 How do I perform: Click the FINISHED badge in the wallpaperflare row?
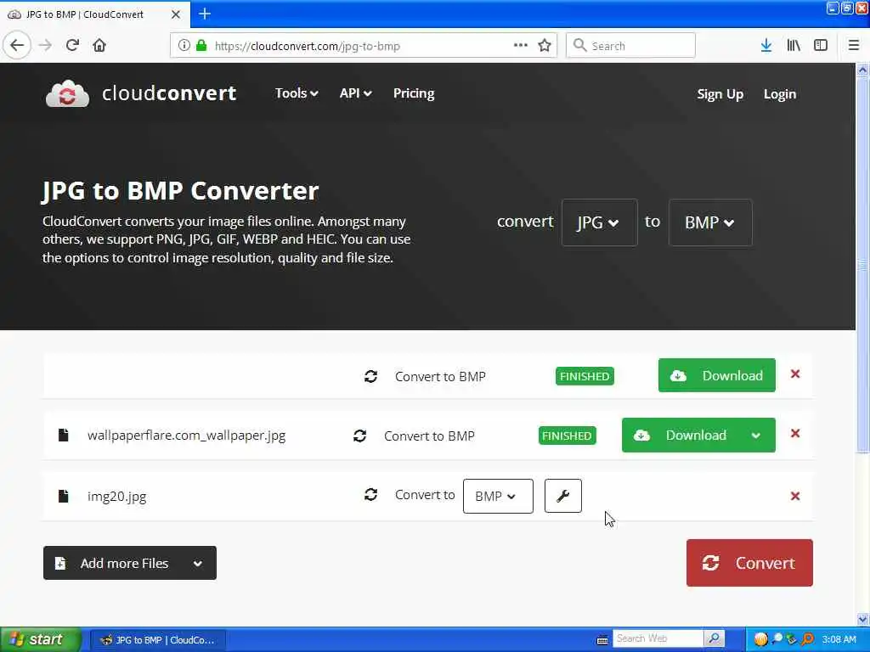coord(567,436)
